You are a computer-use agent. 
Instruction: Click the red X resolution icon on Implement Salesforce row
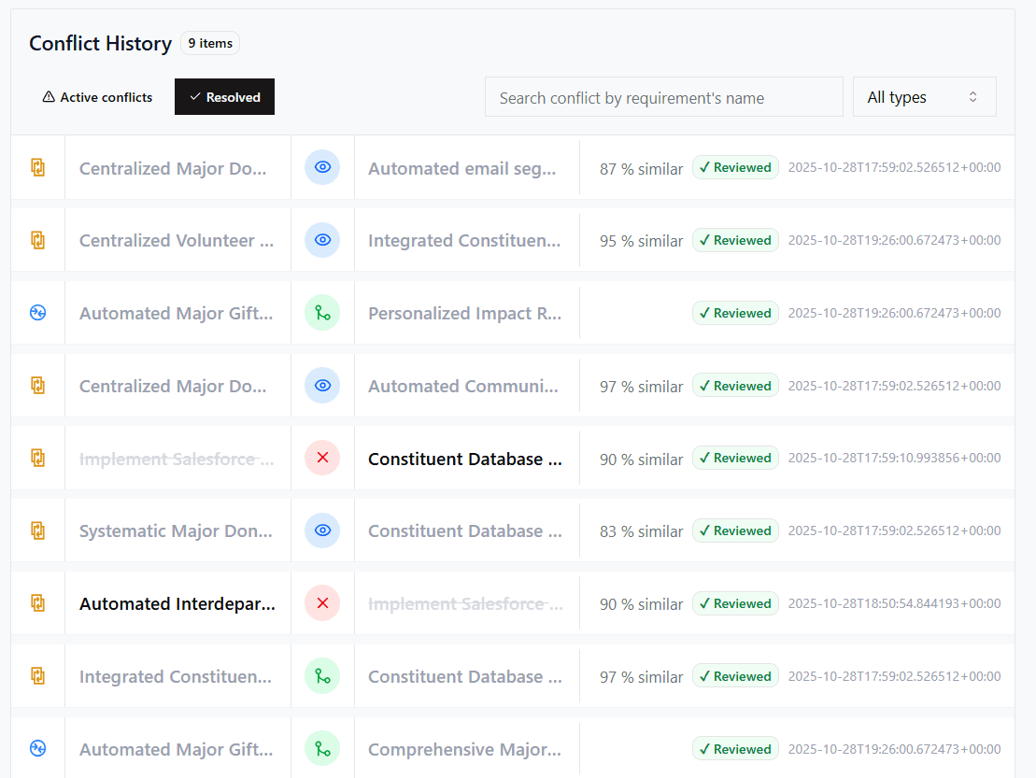coord(322,458)
